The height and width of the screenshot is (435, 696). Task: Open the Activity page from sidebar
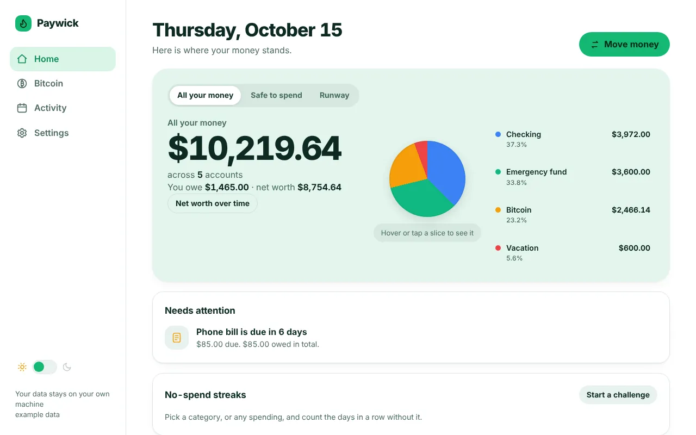coord(63,108)
